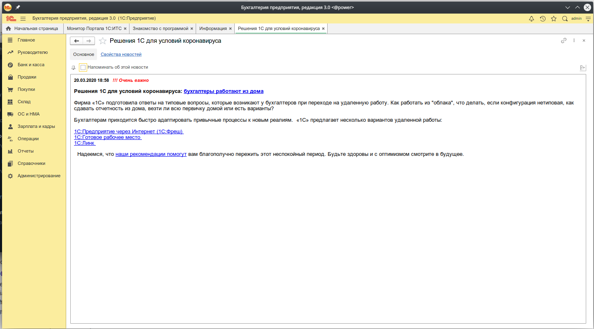Open notifications bell in top bar
The width and height of the screenshot is (594, 329).
[532, 19]
